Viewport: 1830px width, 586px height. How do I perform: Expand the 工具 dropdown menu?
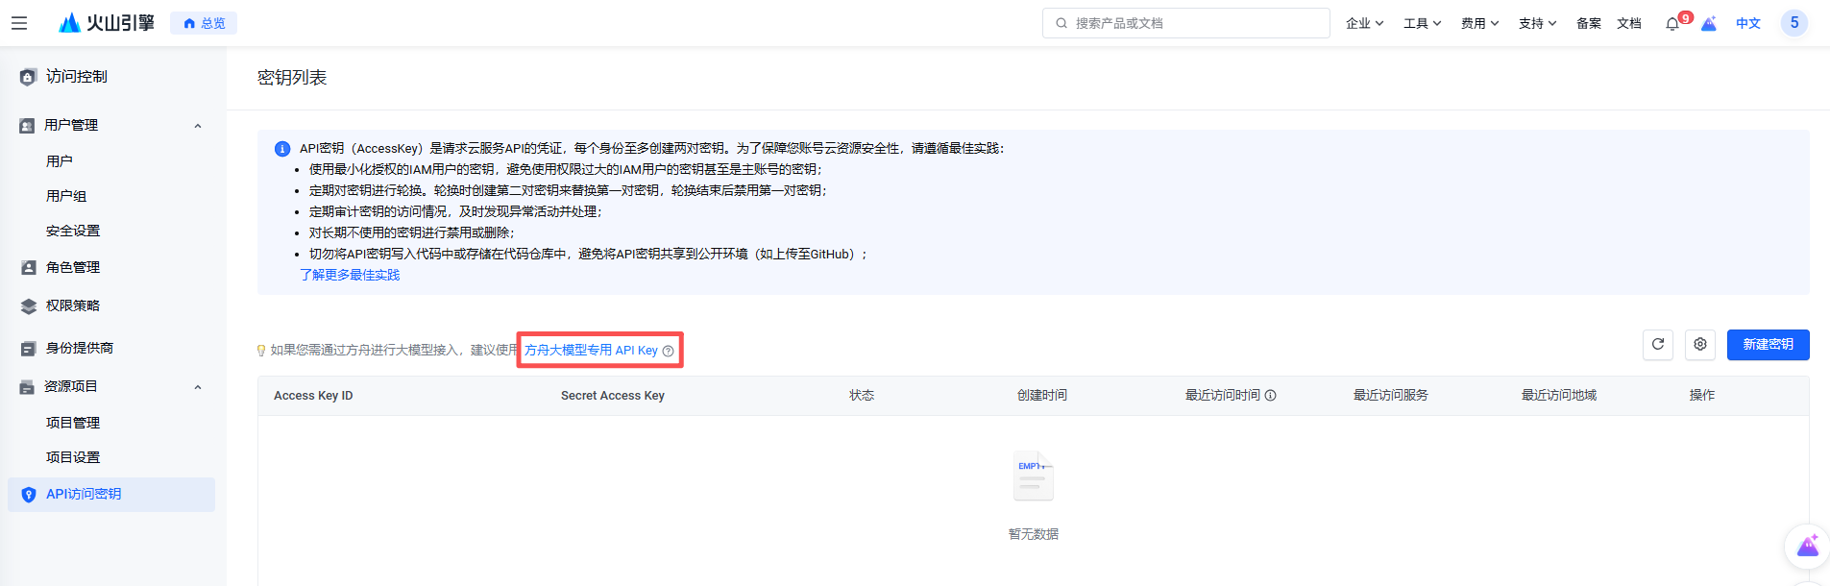coord(1422,23)
